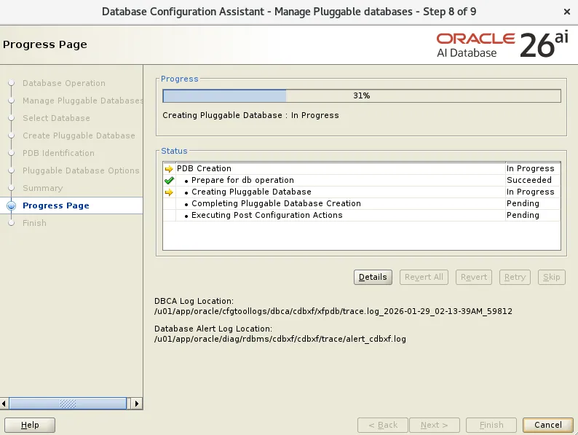Click the sidebar scroll right arrow
Image resolution: width=578 pixels, height=435 pixels.
[136, 403]
